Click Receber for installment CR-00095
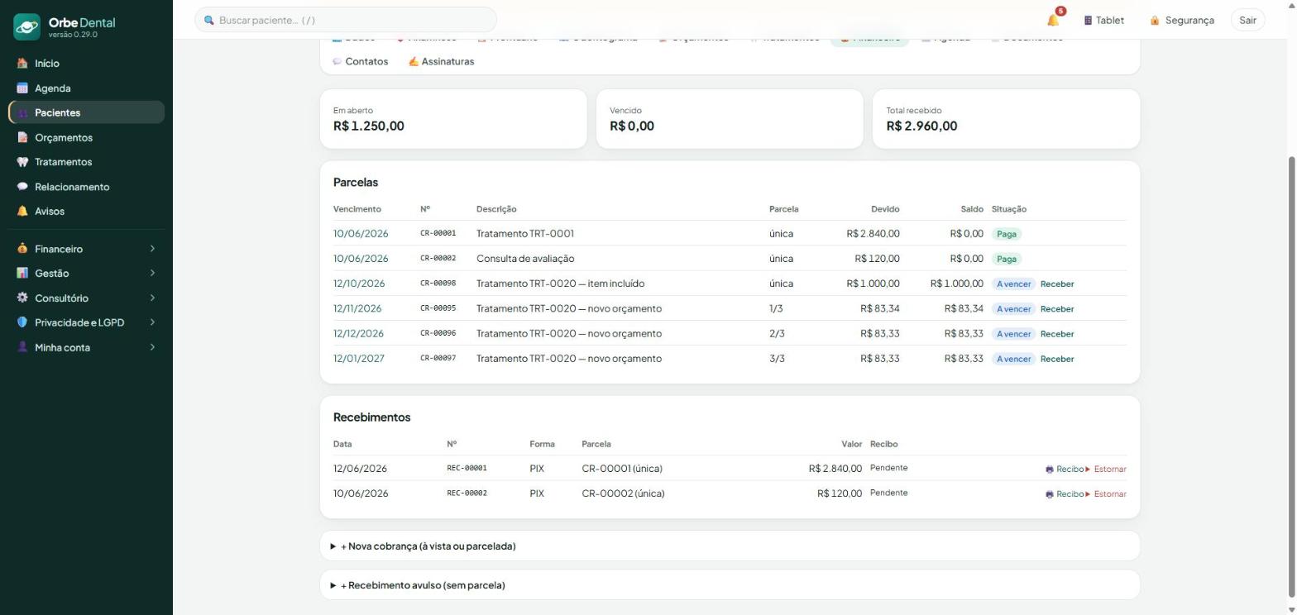The width and height of the screenshot is (1297, 615). 1057,308
